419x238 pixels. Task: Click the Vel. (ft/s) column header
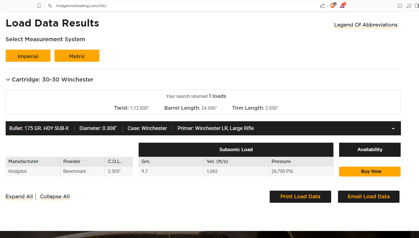point(236,162)
